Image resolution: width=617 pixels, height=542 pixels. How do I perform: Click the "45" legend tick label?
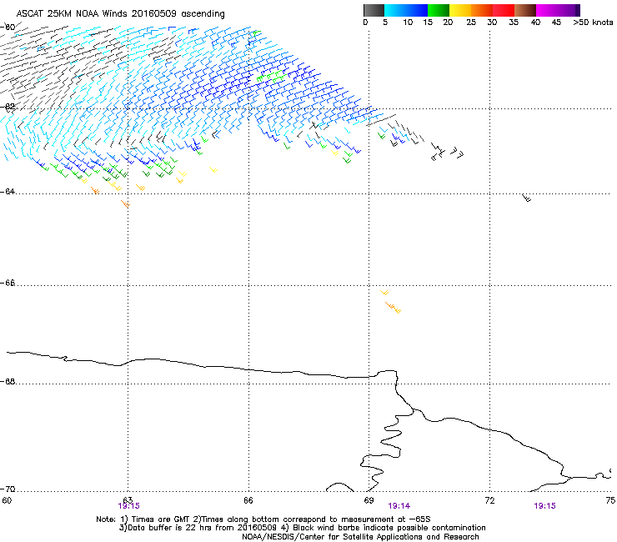click(556, 23)
